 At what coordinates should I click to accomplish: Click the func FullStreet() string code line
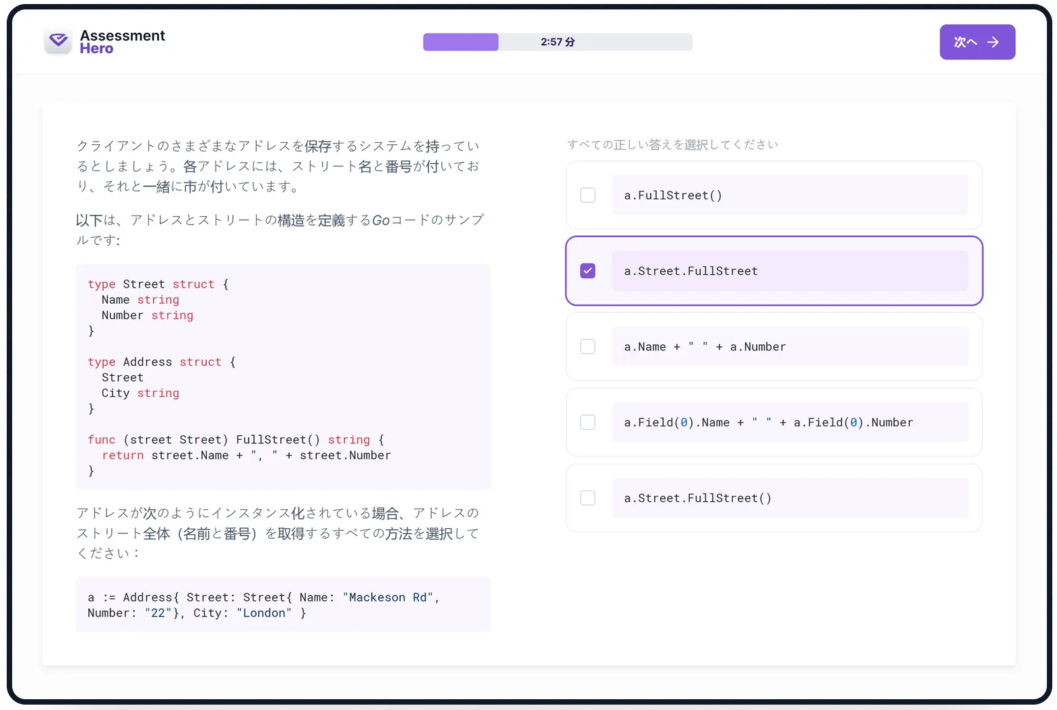pos(236,440)
